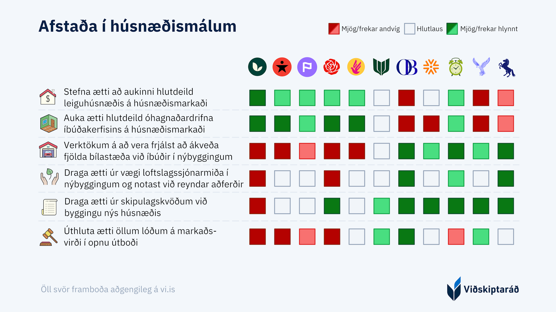The width and height of the screenshot is (556, 312).
Task: Click the orange sunburst party logo
Action: 431,67
